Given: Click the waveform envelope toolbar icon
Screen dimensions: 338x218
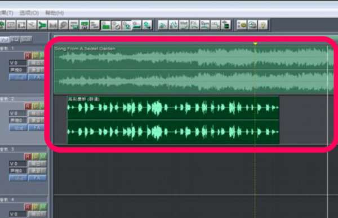Looking at the screenshot, I should pos(174,25).
